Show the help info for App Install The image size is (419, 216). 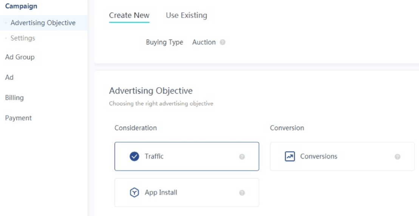[x=242, y=193]
